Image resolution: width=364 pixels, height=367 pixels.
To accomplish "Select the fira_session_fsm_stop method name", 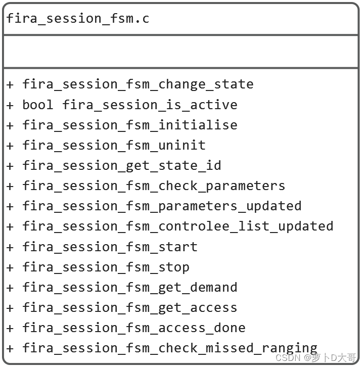I will [106, 267].
